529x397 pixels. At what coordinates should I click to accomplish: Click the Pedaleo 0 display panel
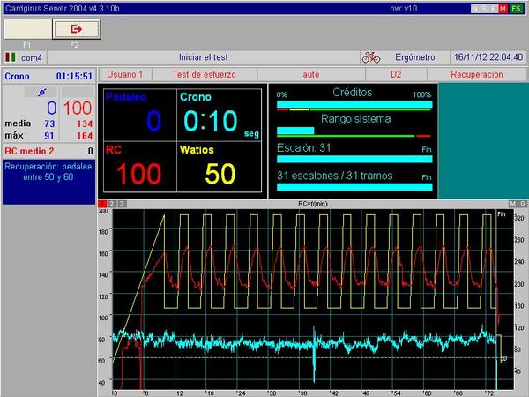pyautogui.click(x=140, y=115)
